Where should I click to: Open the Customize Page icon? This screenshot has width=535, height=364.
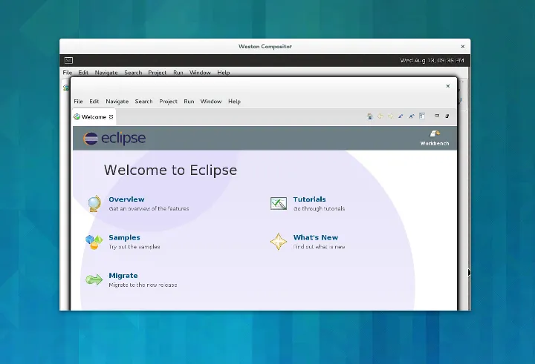(x=422, y=116)
